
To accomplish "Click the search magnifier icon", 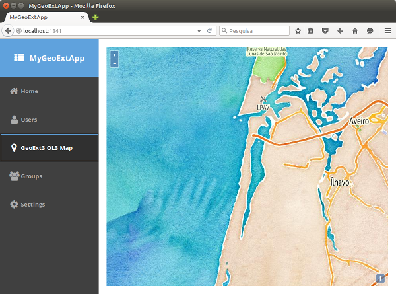I will point(224,30).
